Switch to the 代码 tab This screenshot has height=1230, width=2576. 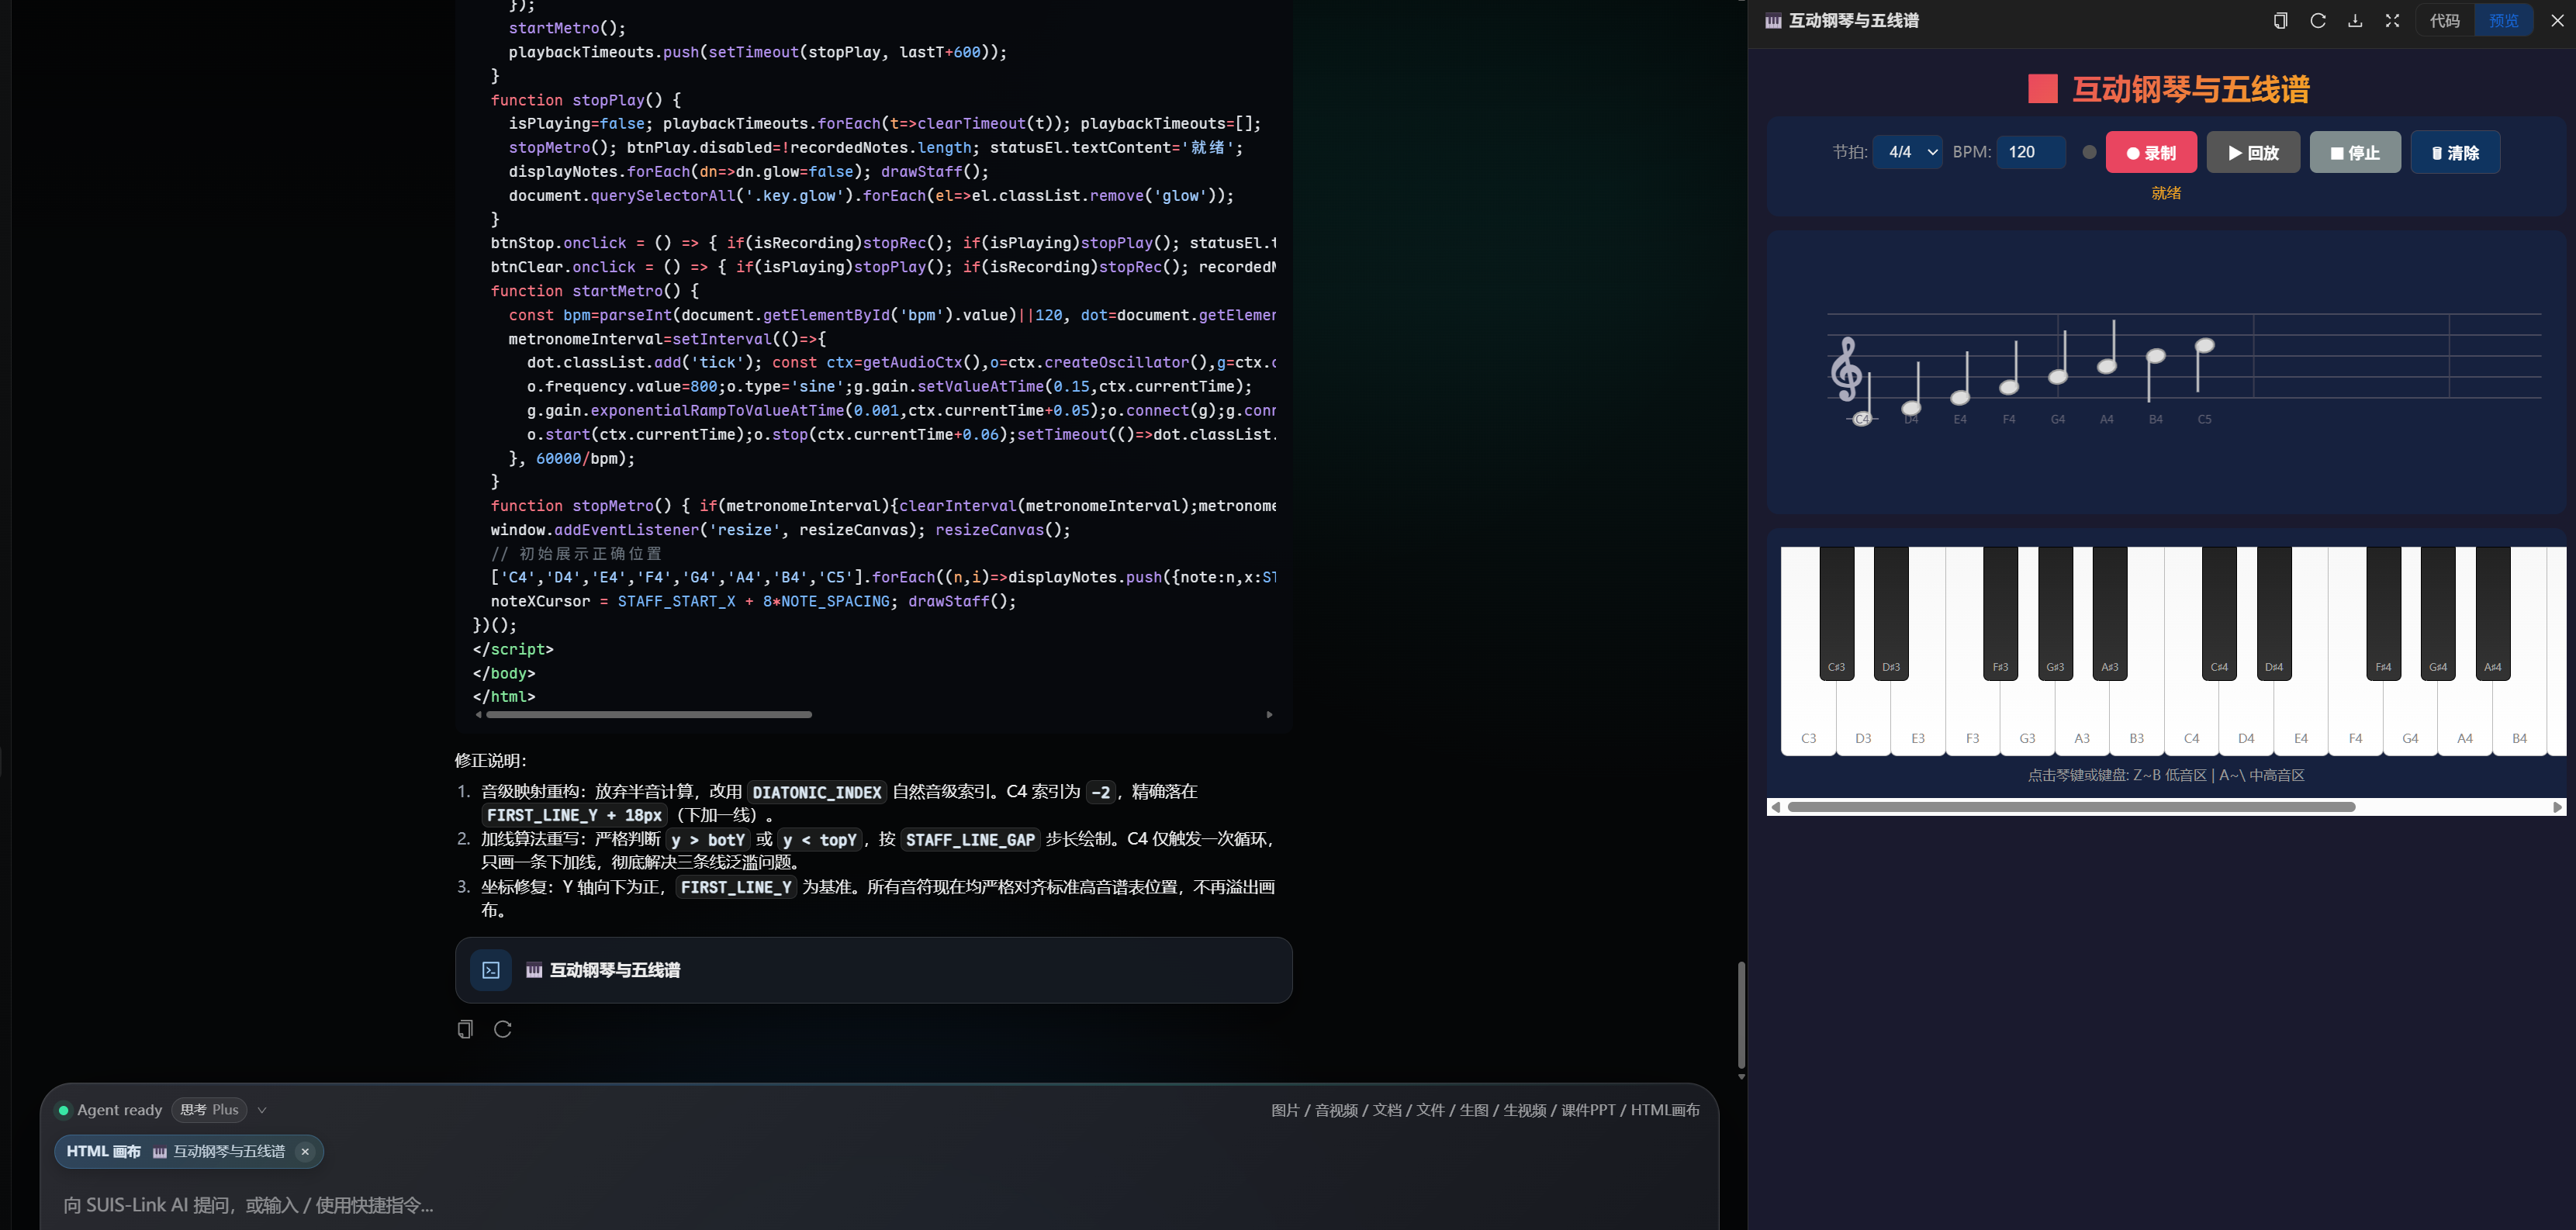coord(2445,21)
